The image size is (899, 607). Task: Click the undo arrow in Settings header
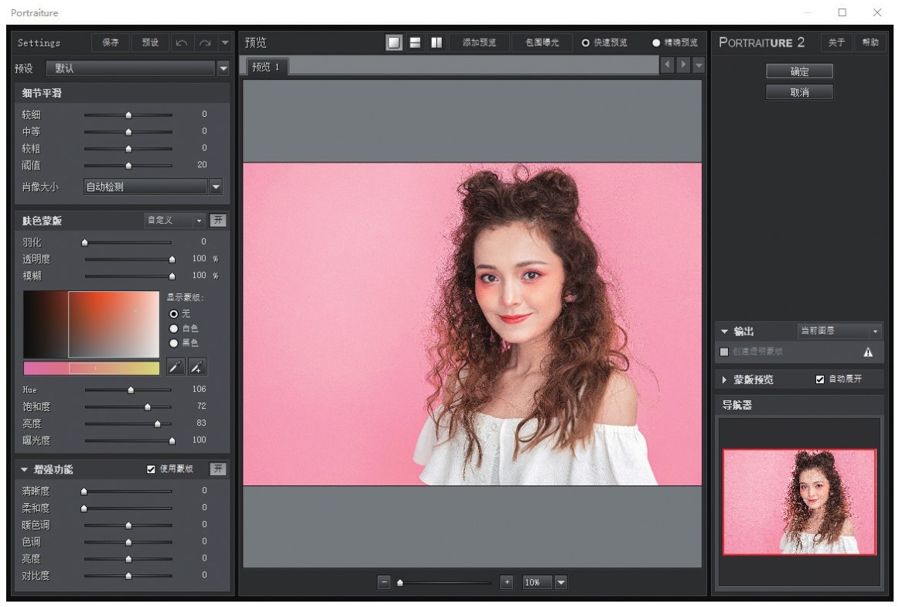click(x=181, y=43)
